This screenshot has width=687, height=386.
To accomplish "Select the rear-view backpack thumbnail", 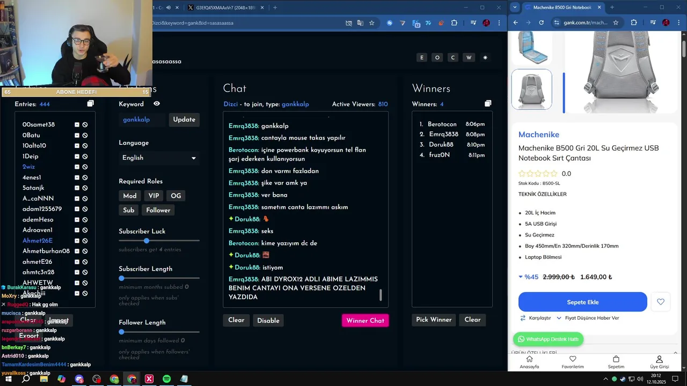I will (531, 89).
